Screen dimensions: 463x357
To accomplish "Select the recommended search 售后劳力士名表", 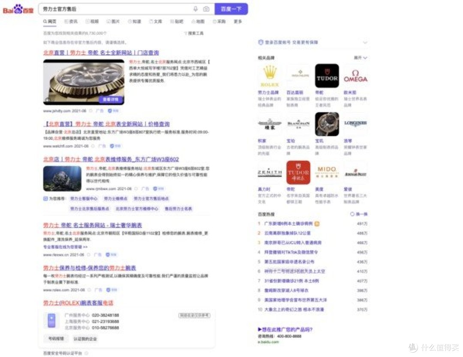I will tap(178, 209).
